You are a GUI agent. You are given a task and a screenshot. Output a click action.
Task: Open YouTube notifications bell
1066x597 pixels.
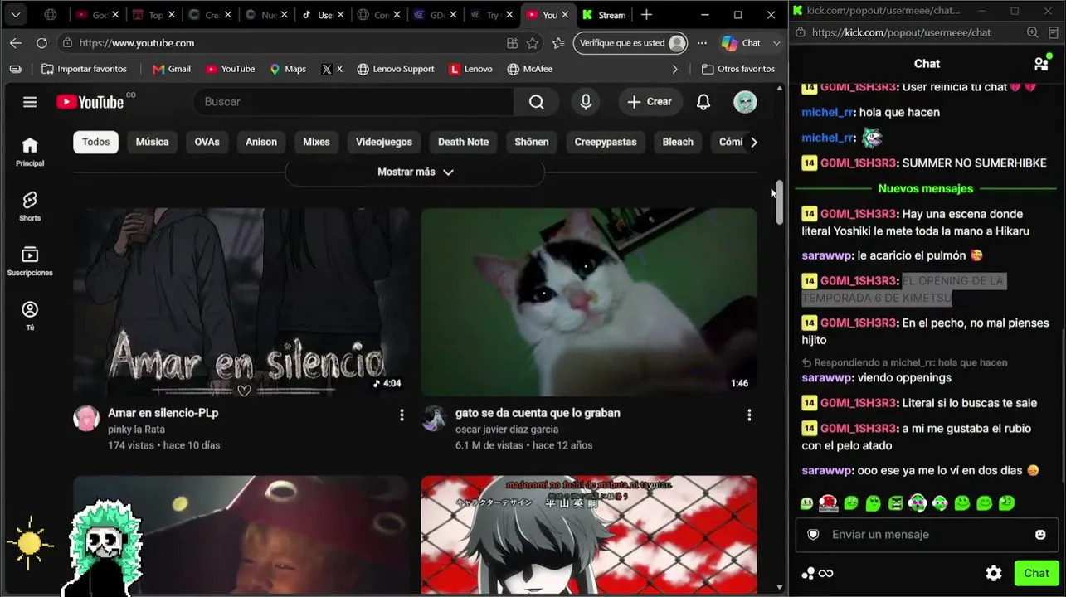click(703, 102)
